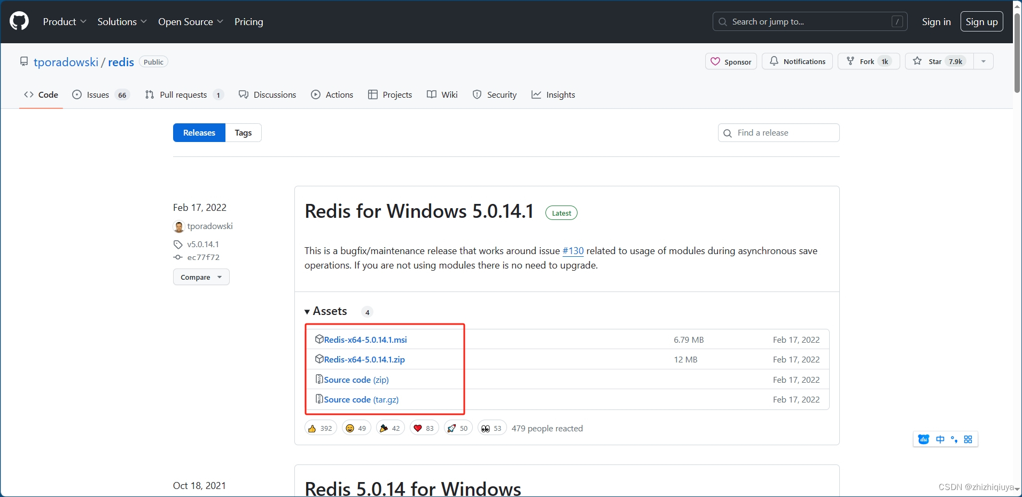Open the redis repository link
The width and height of the screenshot is (1022, 497).
pyautogui.click(x=121, y=62)
